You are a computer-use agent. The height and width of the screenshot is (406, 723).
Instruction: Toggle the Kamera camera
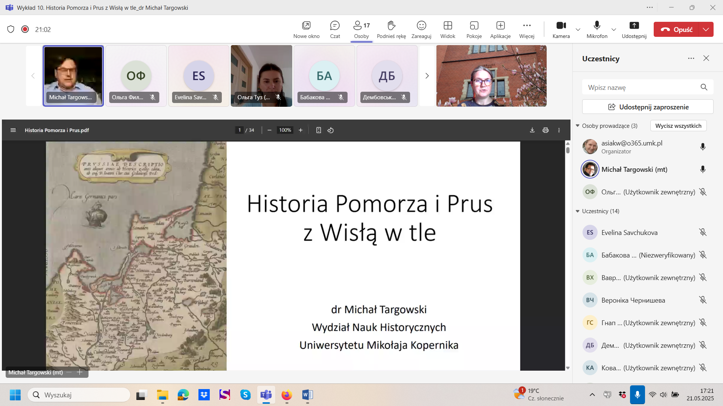click(x=561, y=30)
